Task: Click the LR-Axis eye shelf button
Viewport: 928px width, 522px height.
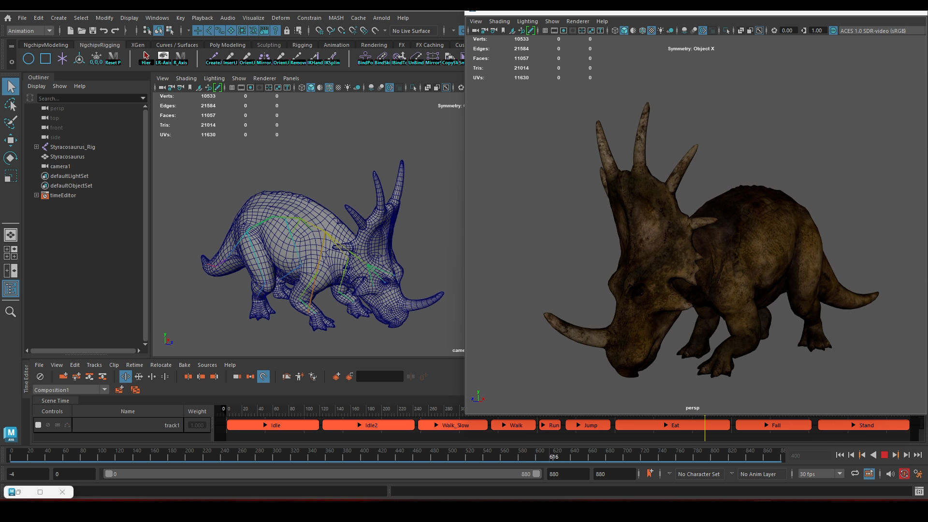Action: coord(163,58)
